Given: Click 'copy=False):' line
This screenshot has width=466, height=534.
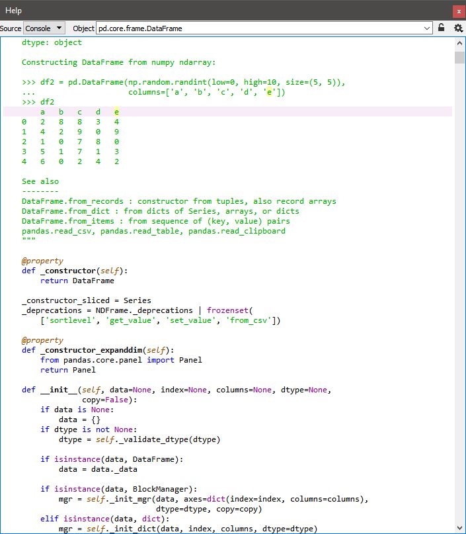Looking at the screenshot, I should click(x=110, y=400).
